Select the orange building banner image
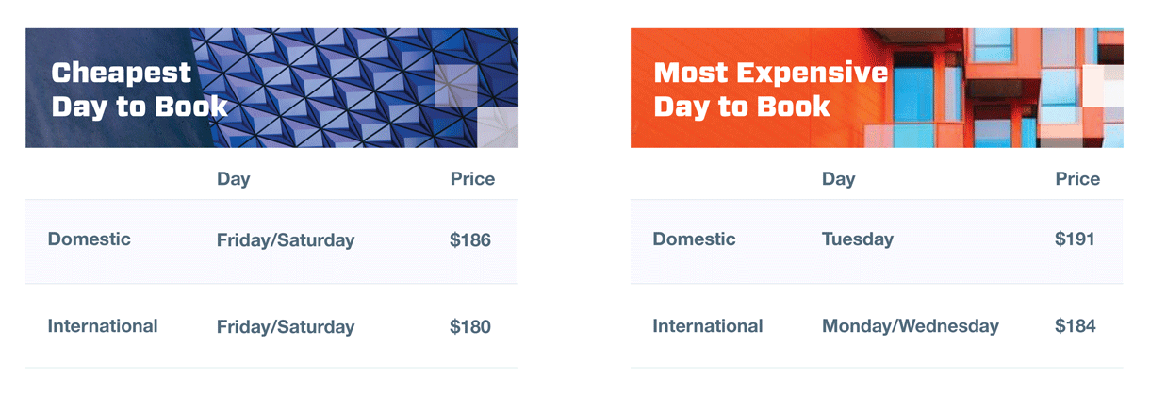 (877, 88)
